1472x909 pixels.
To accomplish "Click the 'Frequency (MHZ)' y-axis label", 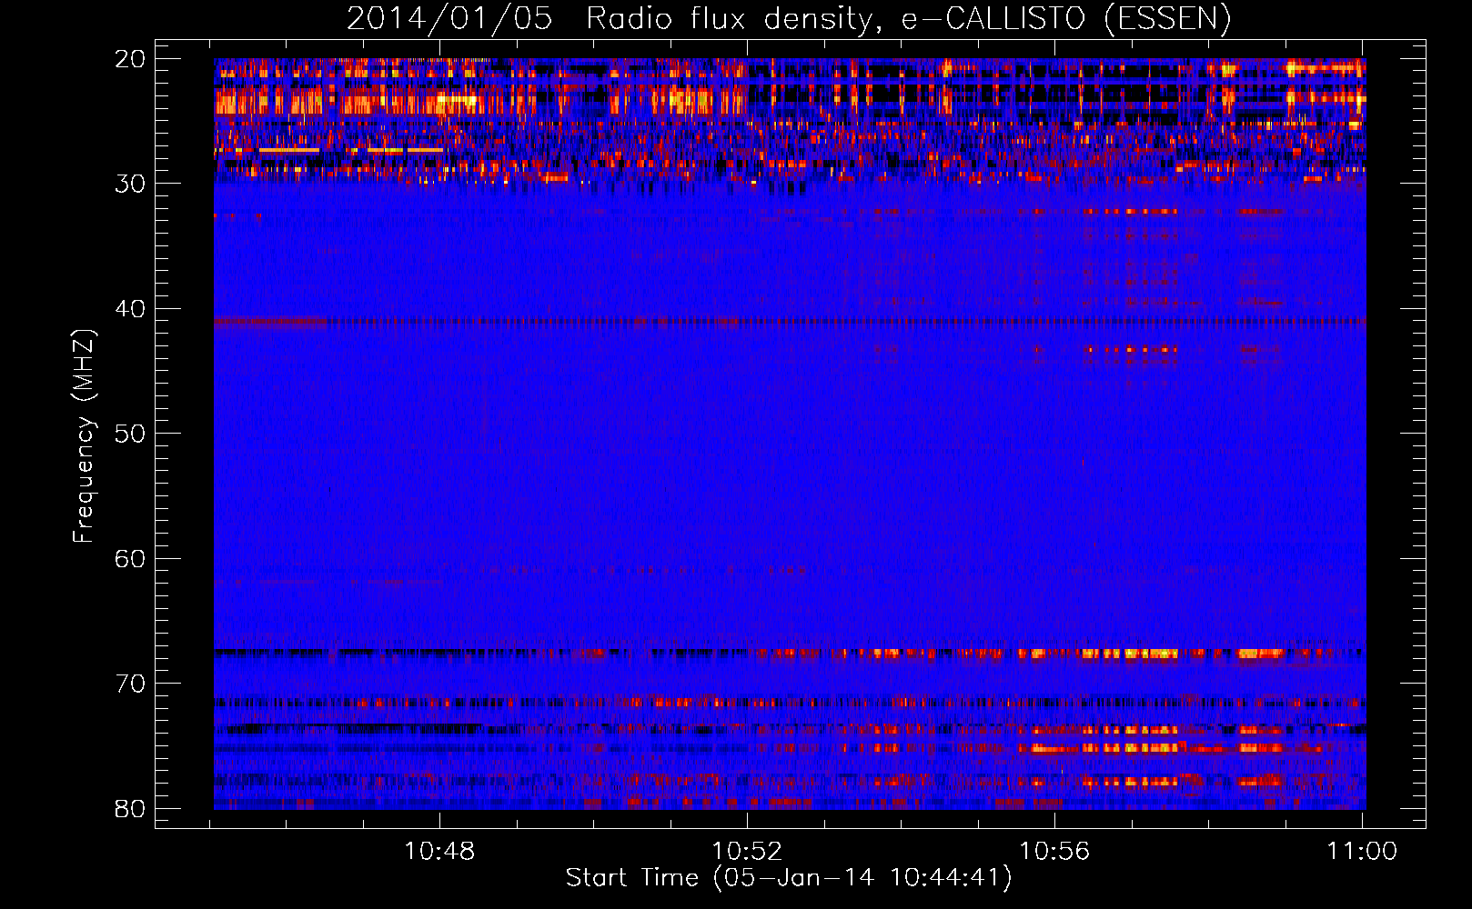I will (x=84, y=435).
